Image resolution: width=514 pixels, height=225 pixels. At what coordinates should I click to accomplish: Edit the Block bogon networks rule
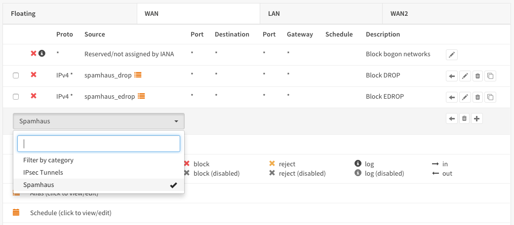click(452, 55)
